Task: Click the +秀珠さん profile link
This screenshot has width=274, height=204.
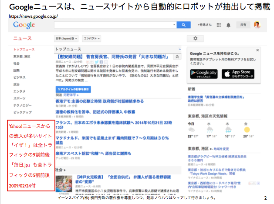Action: (204, 25)
